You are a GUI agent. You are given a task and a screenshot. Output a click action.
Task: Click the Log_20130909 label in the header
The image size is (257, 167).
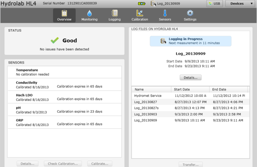click(x=168, y=3)
